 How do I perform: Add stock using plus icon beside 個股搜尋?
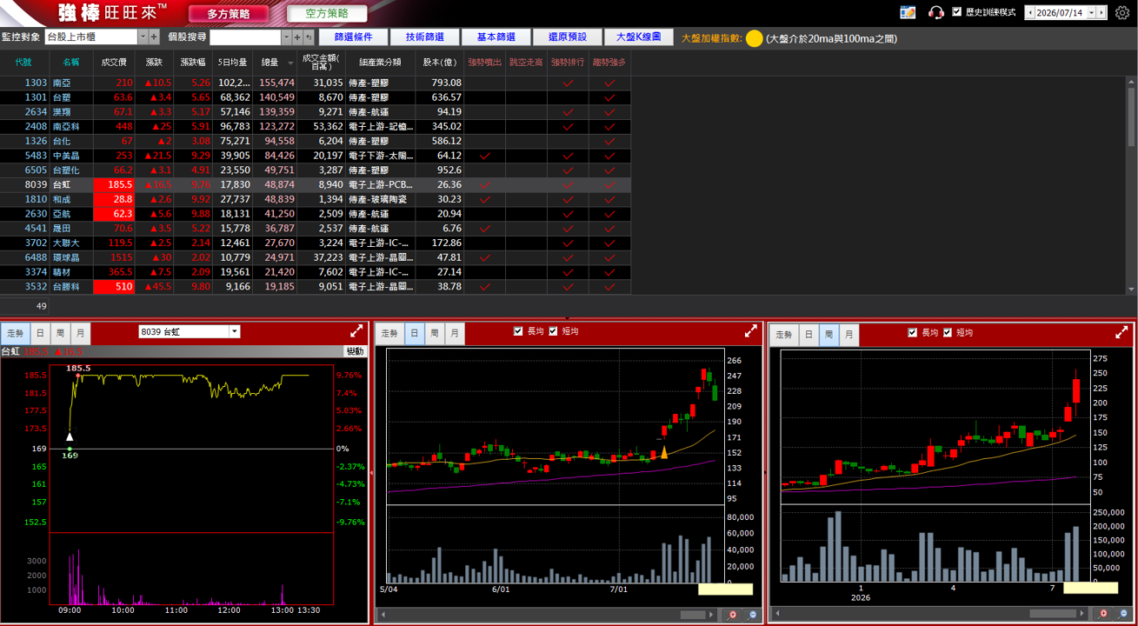click(297, 37)
